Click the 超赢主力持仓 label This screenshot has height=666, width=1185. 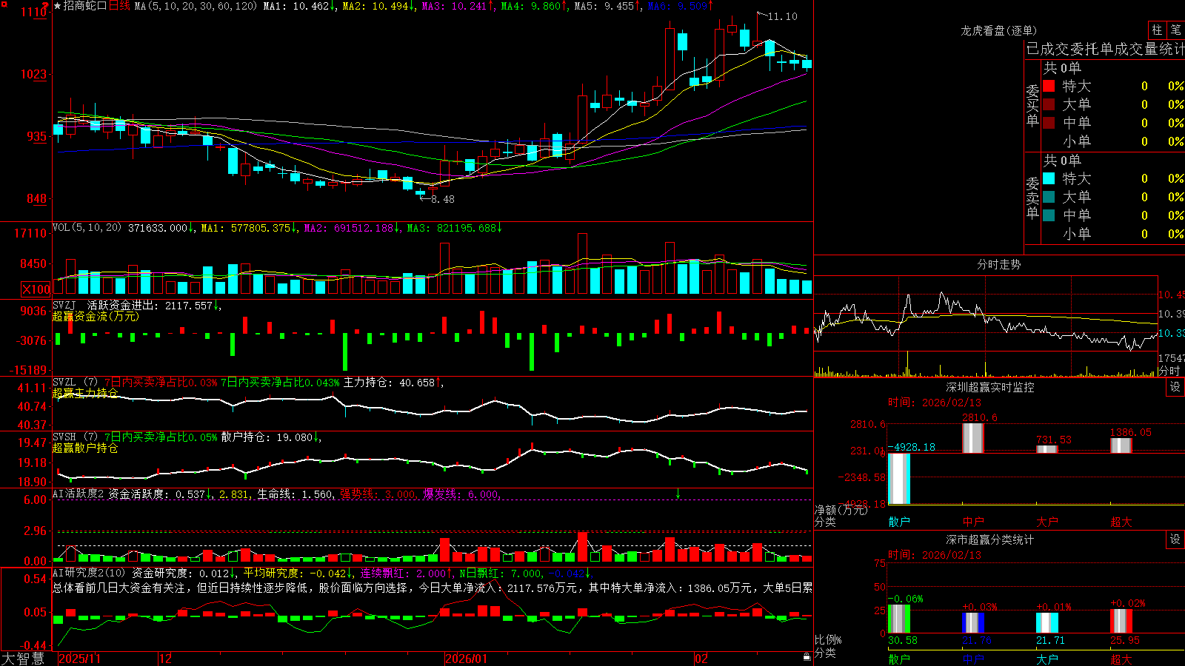click(85, 393)
